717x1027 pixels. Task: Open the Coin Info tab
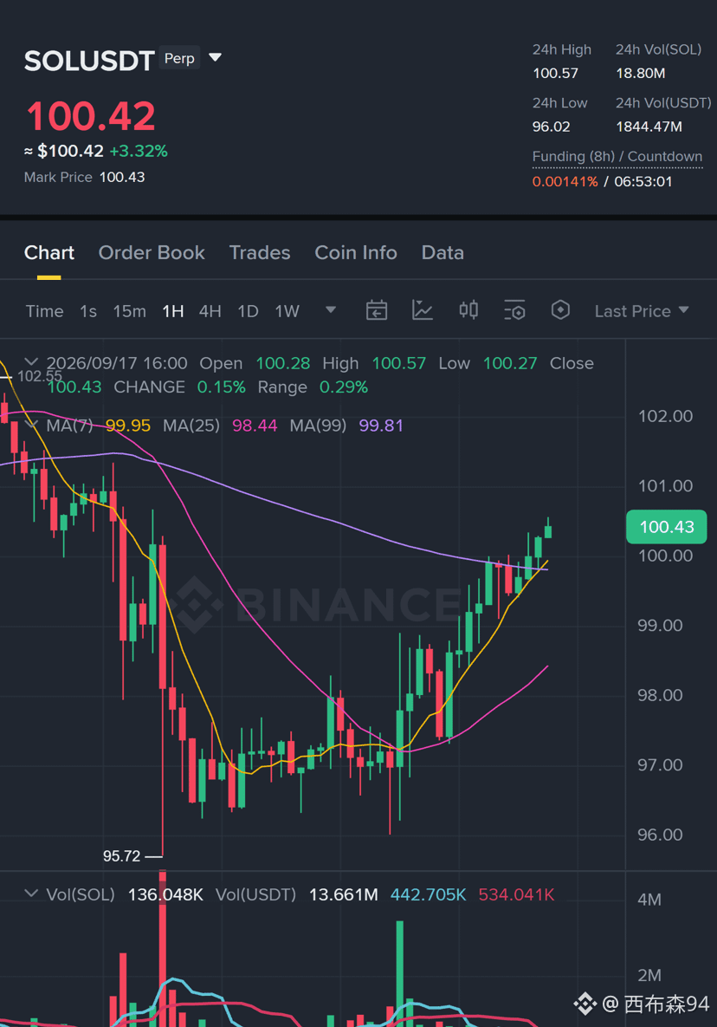point(356,253)
